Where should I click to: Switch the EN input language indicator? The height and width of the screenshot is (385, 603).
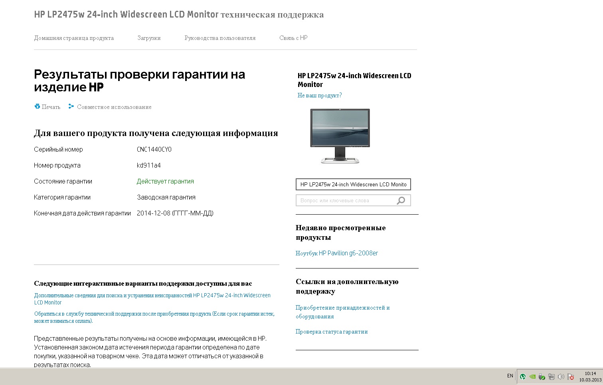point(510,376)
